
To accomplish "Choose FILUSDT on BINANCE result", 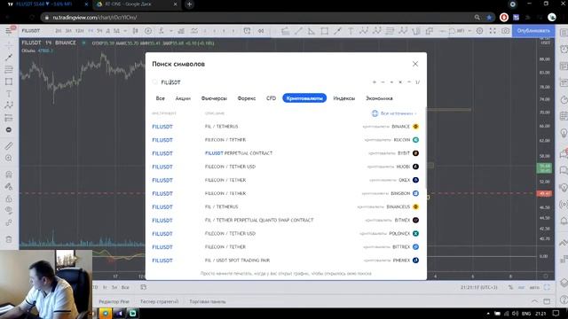I will pyautogui.click(x=286, y=127).
